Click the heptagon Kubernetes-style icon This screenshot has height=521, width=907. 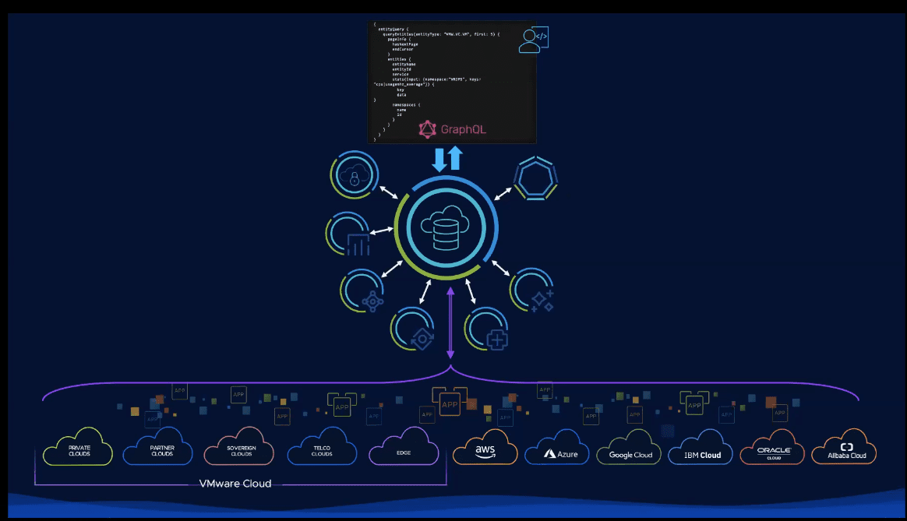[x=535, y=178]
